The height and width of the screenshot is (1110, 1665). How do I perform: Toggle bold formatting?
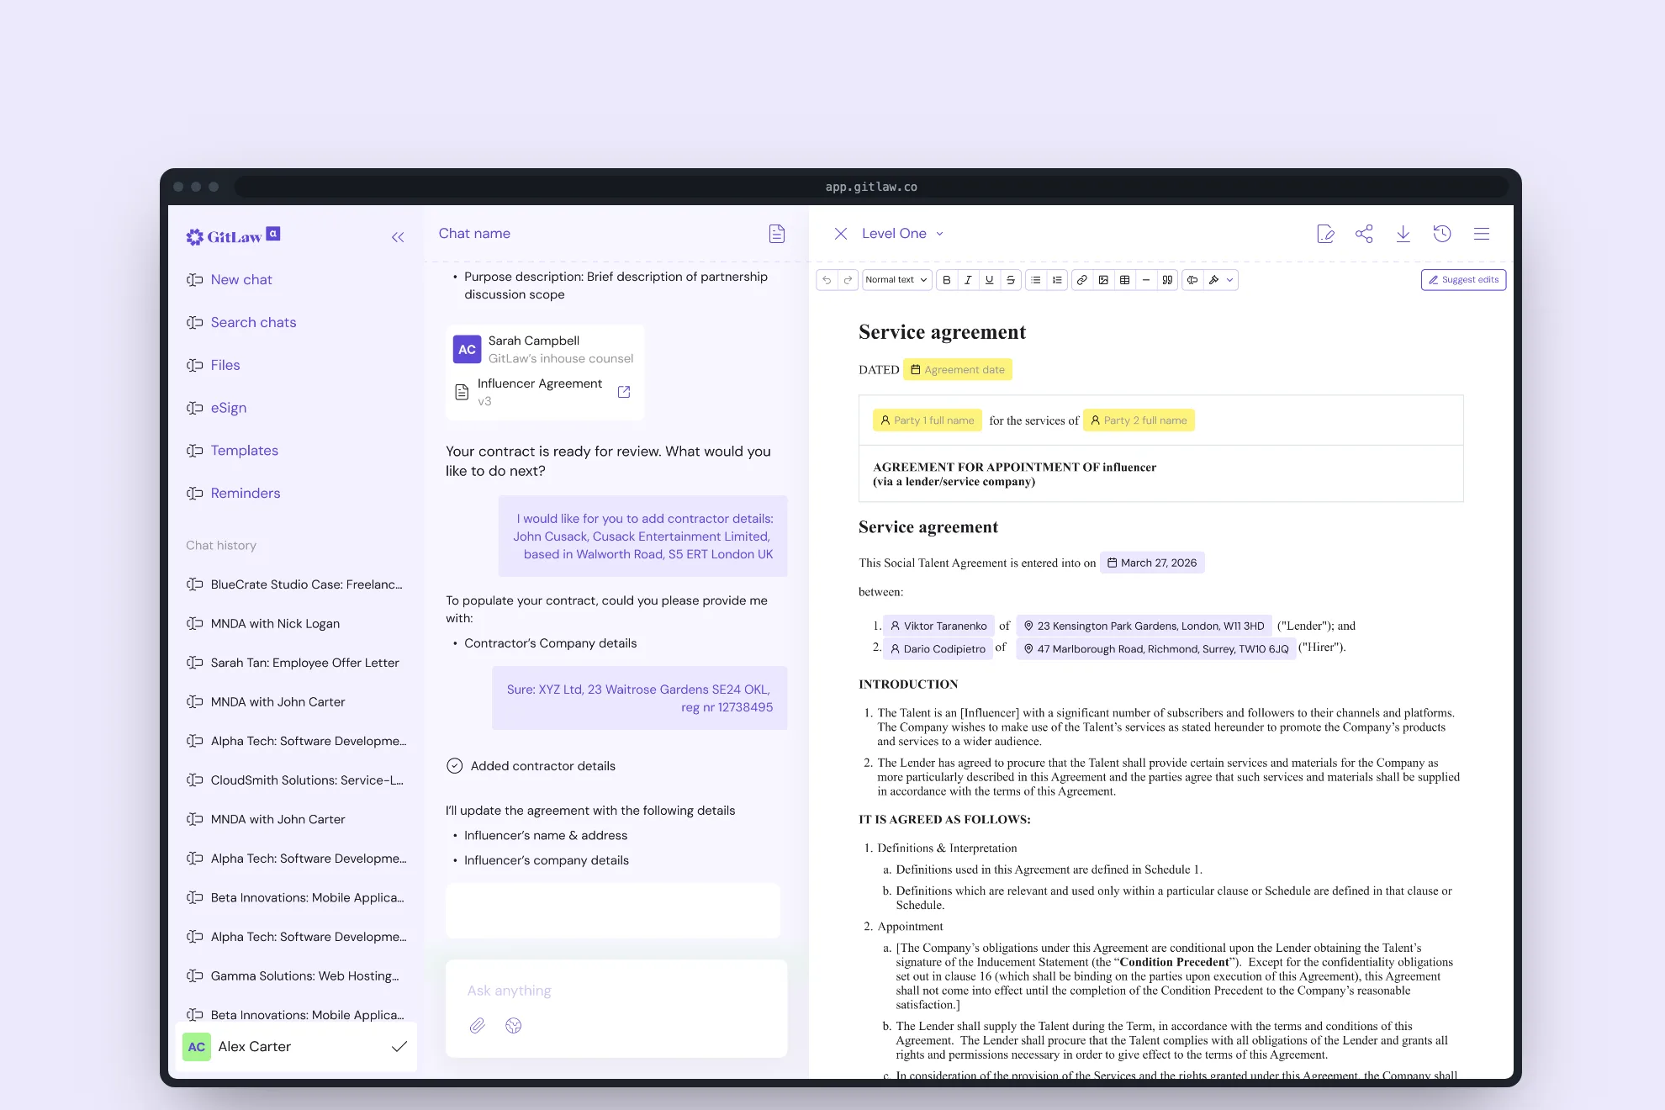coord(947,280)
